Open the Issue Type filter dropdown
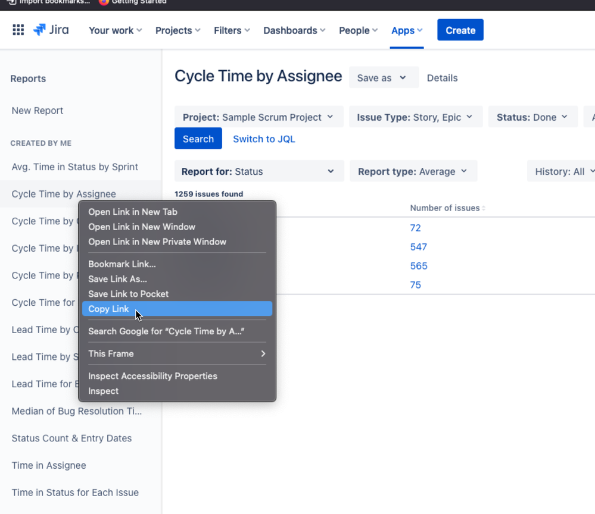This screenshot has width=595, height=514. tap(416, 117)
